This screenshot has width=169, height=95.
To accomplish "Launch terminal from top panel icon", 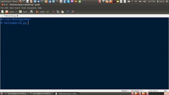I will pyautogui.click(x=24, y=2).
